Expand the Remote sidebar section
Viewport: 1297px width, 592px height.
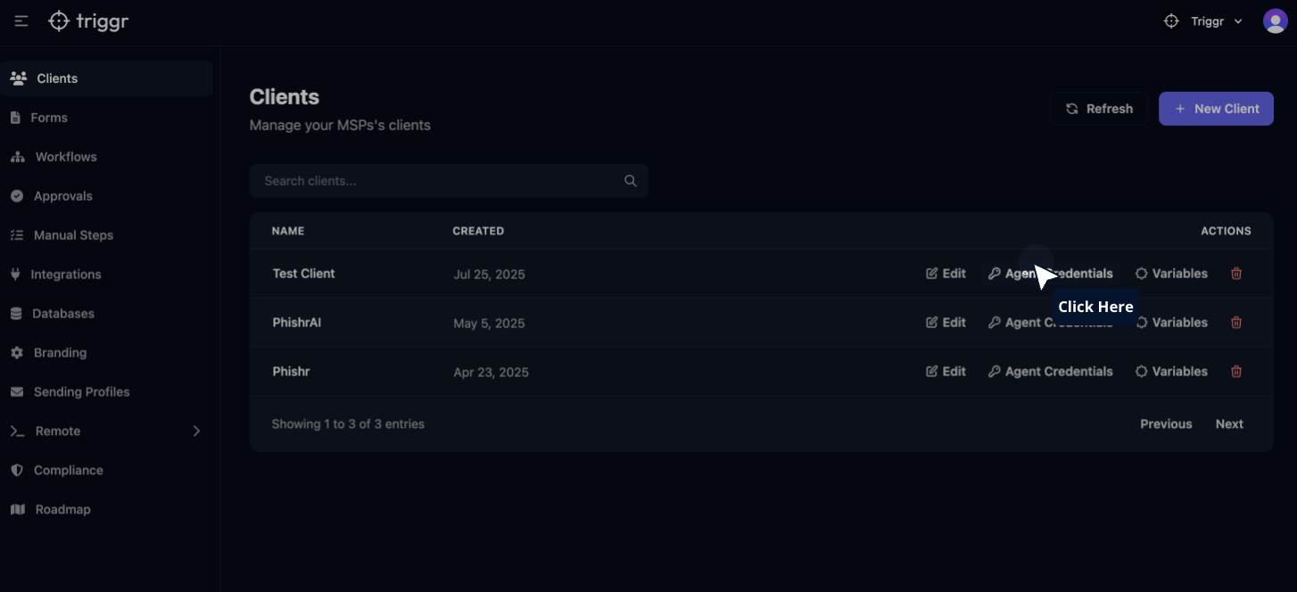pos(196,432)
